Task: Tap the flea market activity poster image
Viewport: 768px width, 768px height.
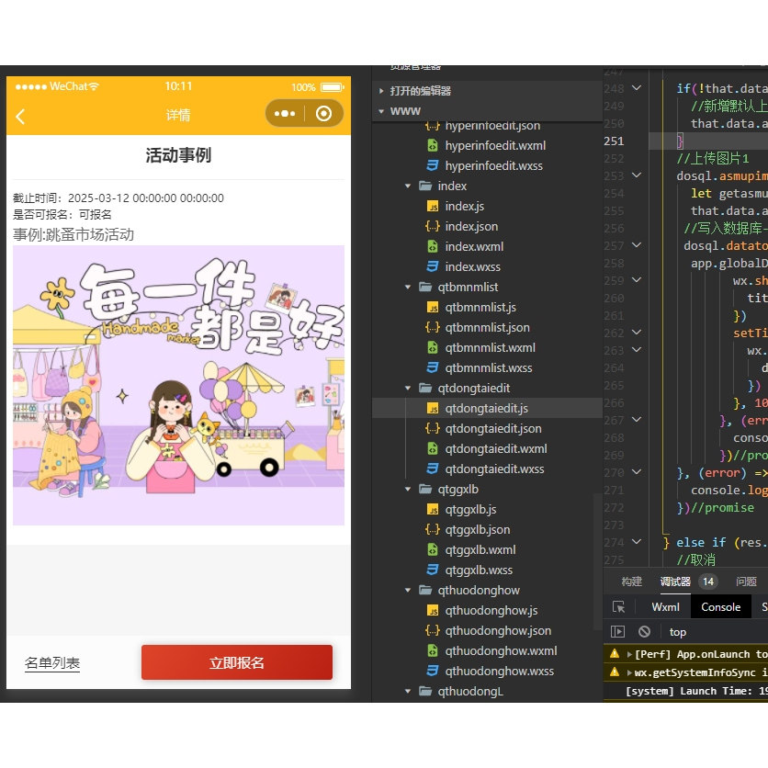Action: click(178, 385)
